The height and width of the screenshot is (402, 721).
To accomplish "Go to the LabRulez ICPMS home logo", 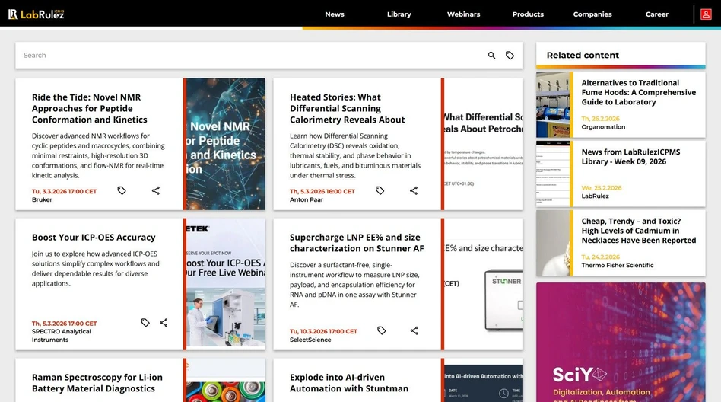I will (36, 14).
